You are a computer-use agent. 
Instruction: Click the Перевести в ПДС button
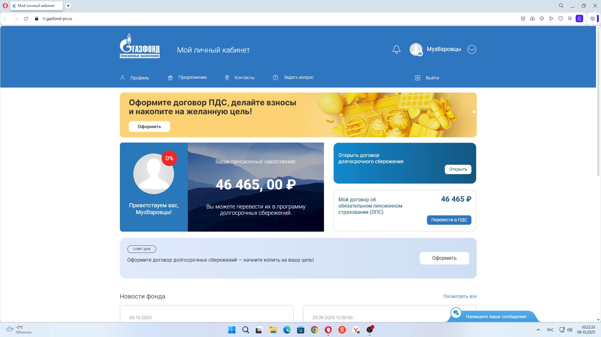(449, 220)
